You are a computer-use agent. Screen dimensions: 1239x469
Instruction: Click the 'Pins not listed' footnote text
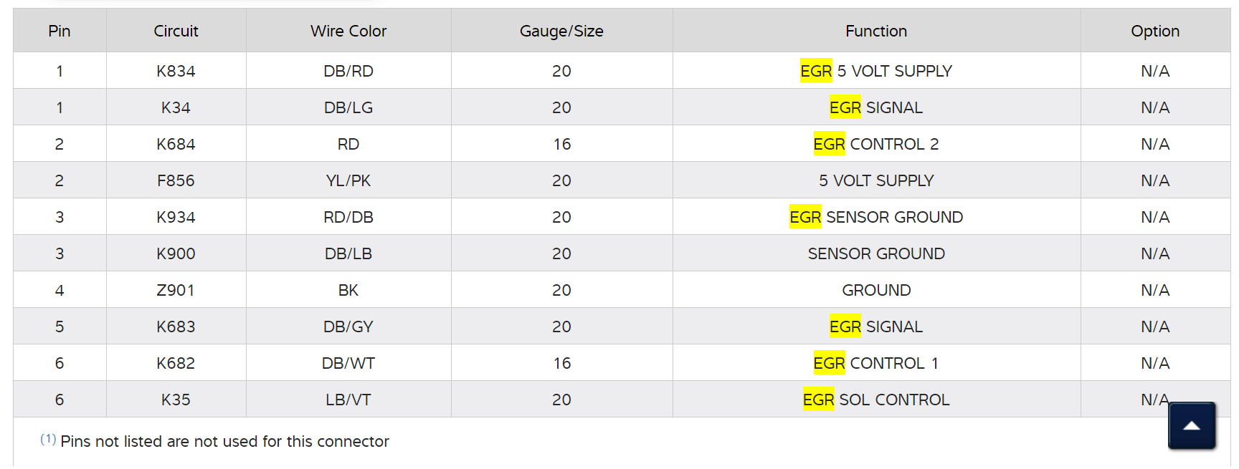[x=224, y=441]
